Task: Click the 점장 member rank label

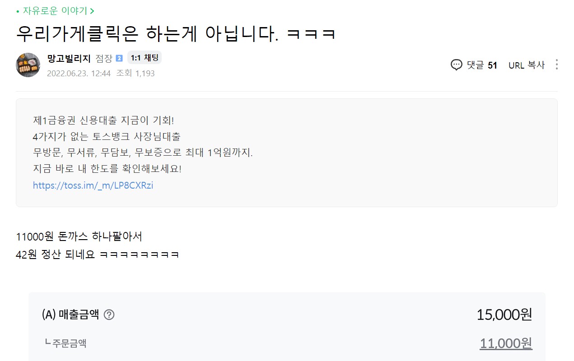Action: [x=103, y=58]
